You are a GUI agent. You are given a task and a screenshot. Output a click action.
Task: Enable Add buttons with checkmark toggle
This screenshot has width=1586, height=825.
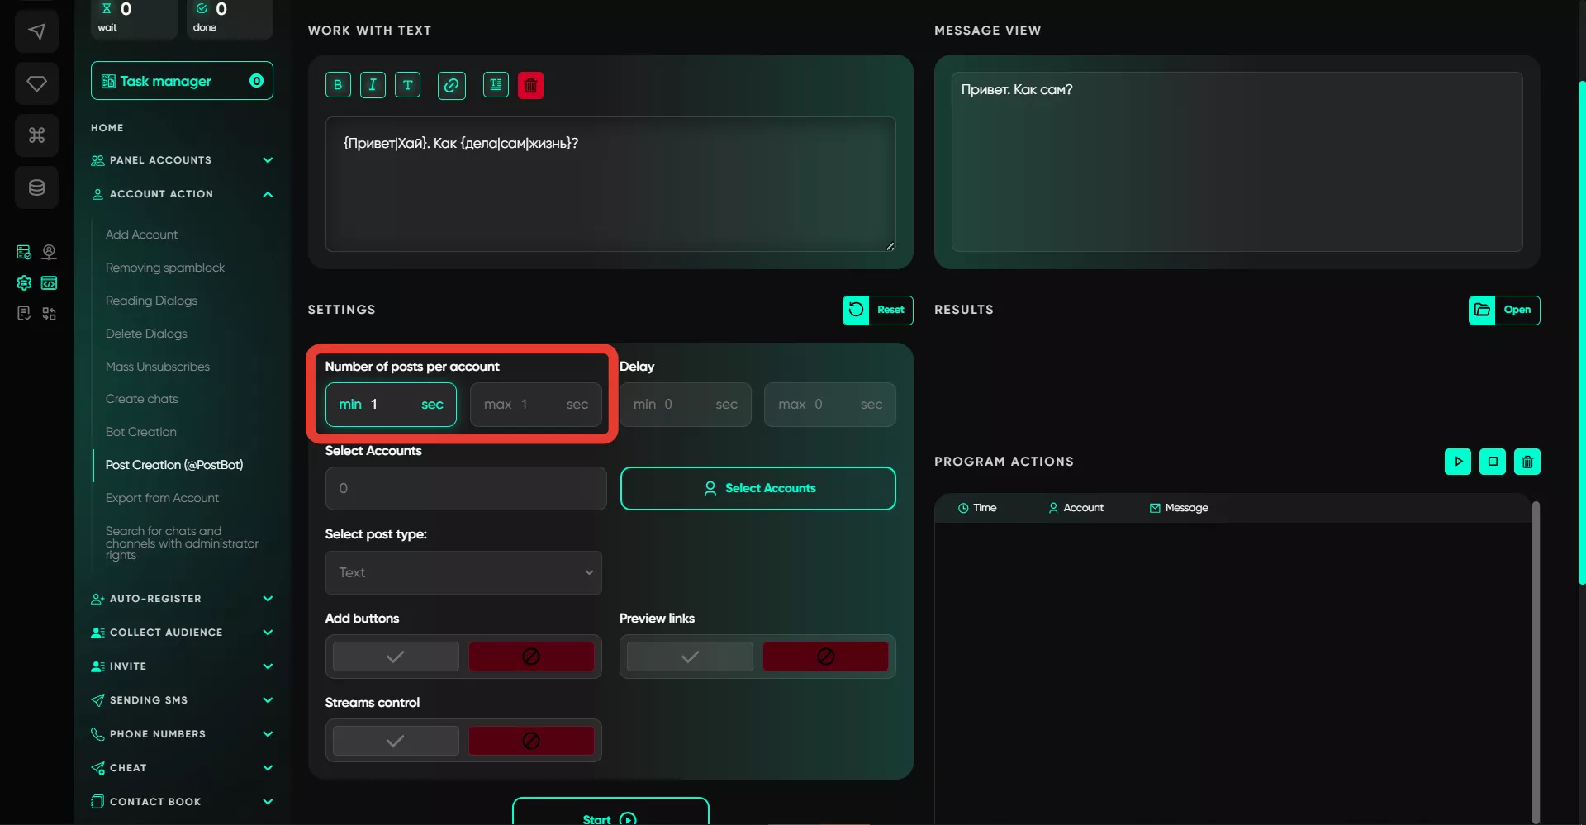(396, 657)
